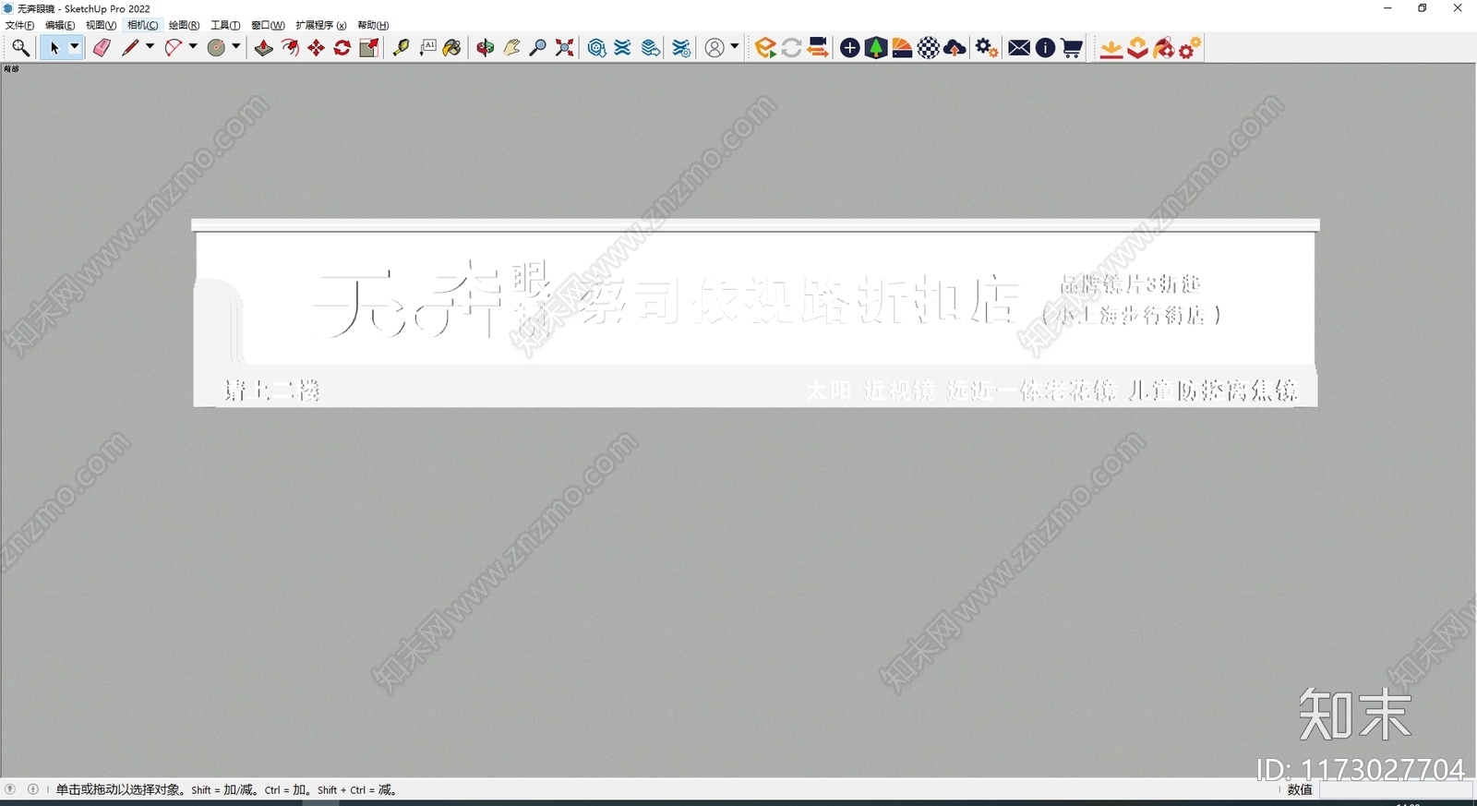The image size is (1477, 806).
Task: Open the 工具(T) menu
Action: [225, 25]
